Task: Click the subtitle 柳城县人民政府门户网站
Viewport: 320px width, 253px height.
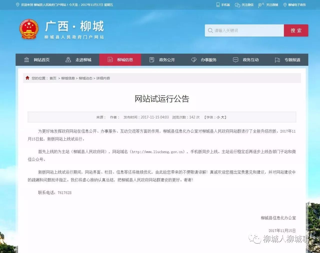Action: pyautogui.click(x=74, y=37)
